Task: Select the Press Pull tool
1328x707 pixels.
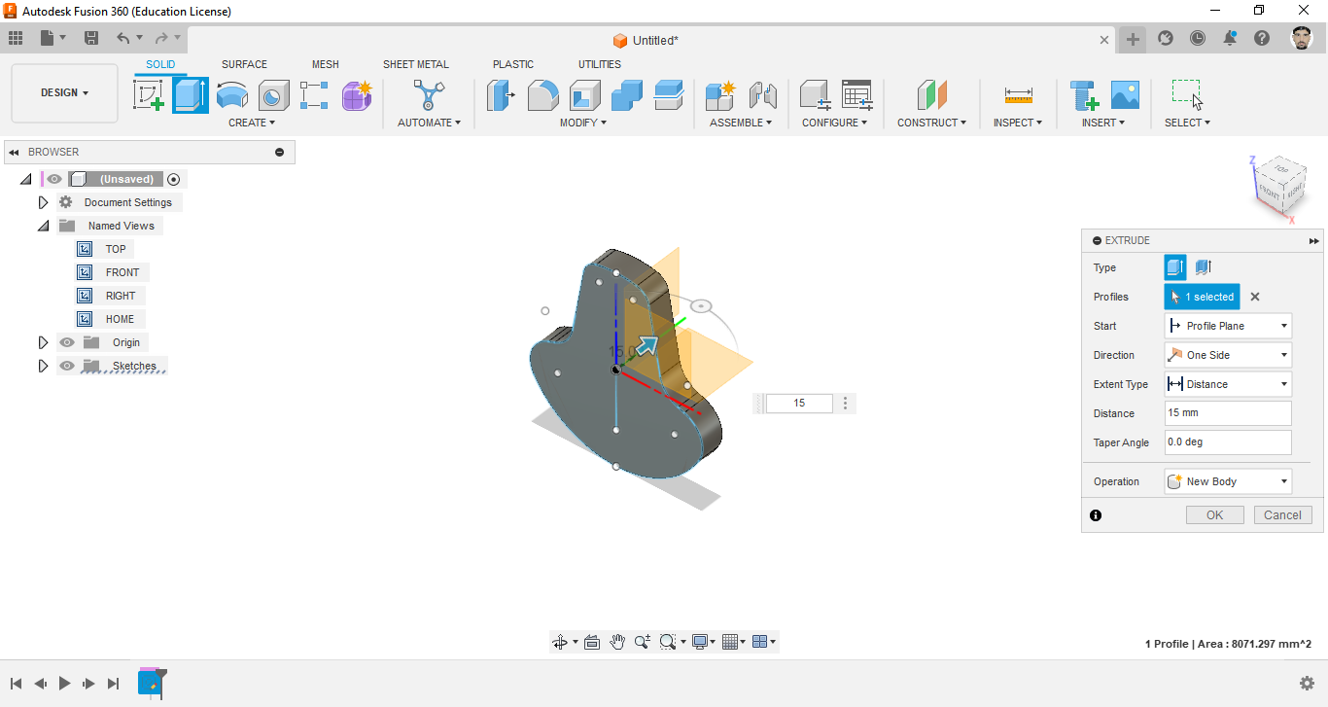Action: (x=501, y=95)
